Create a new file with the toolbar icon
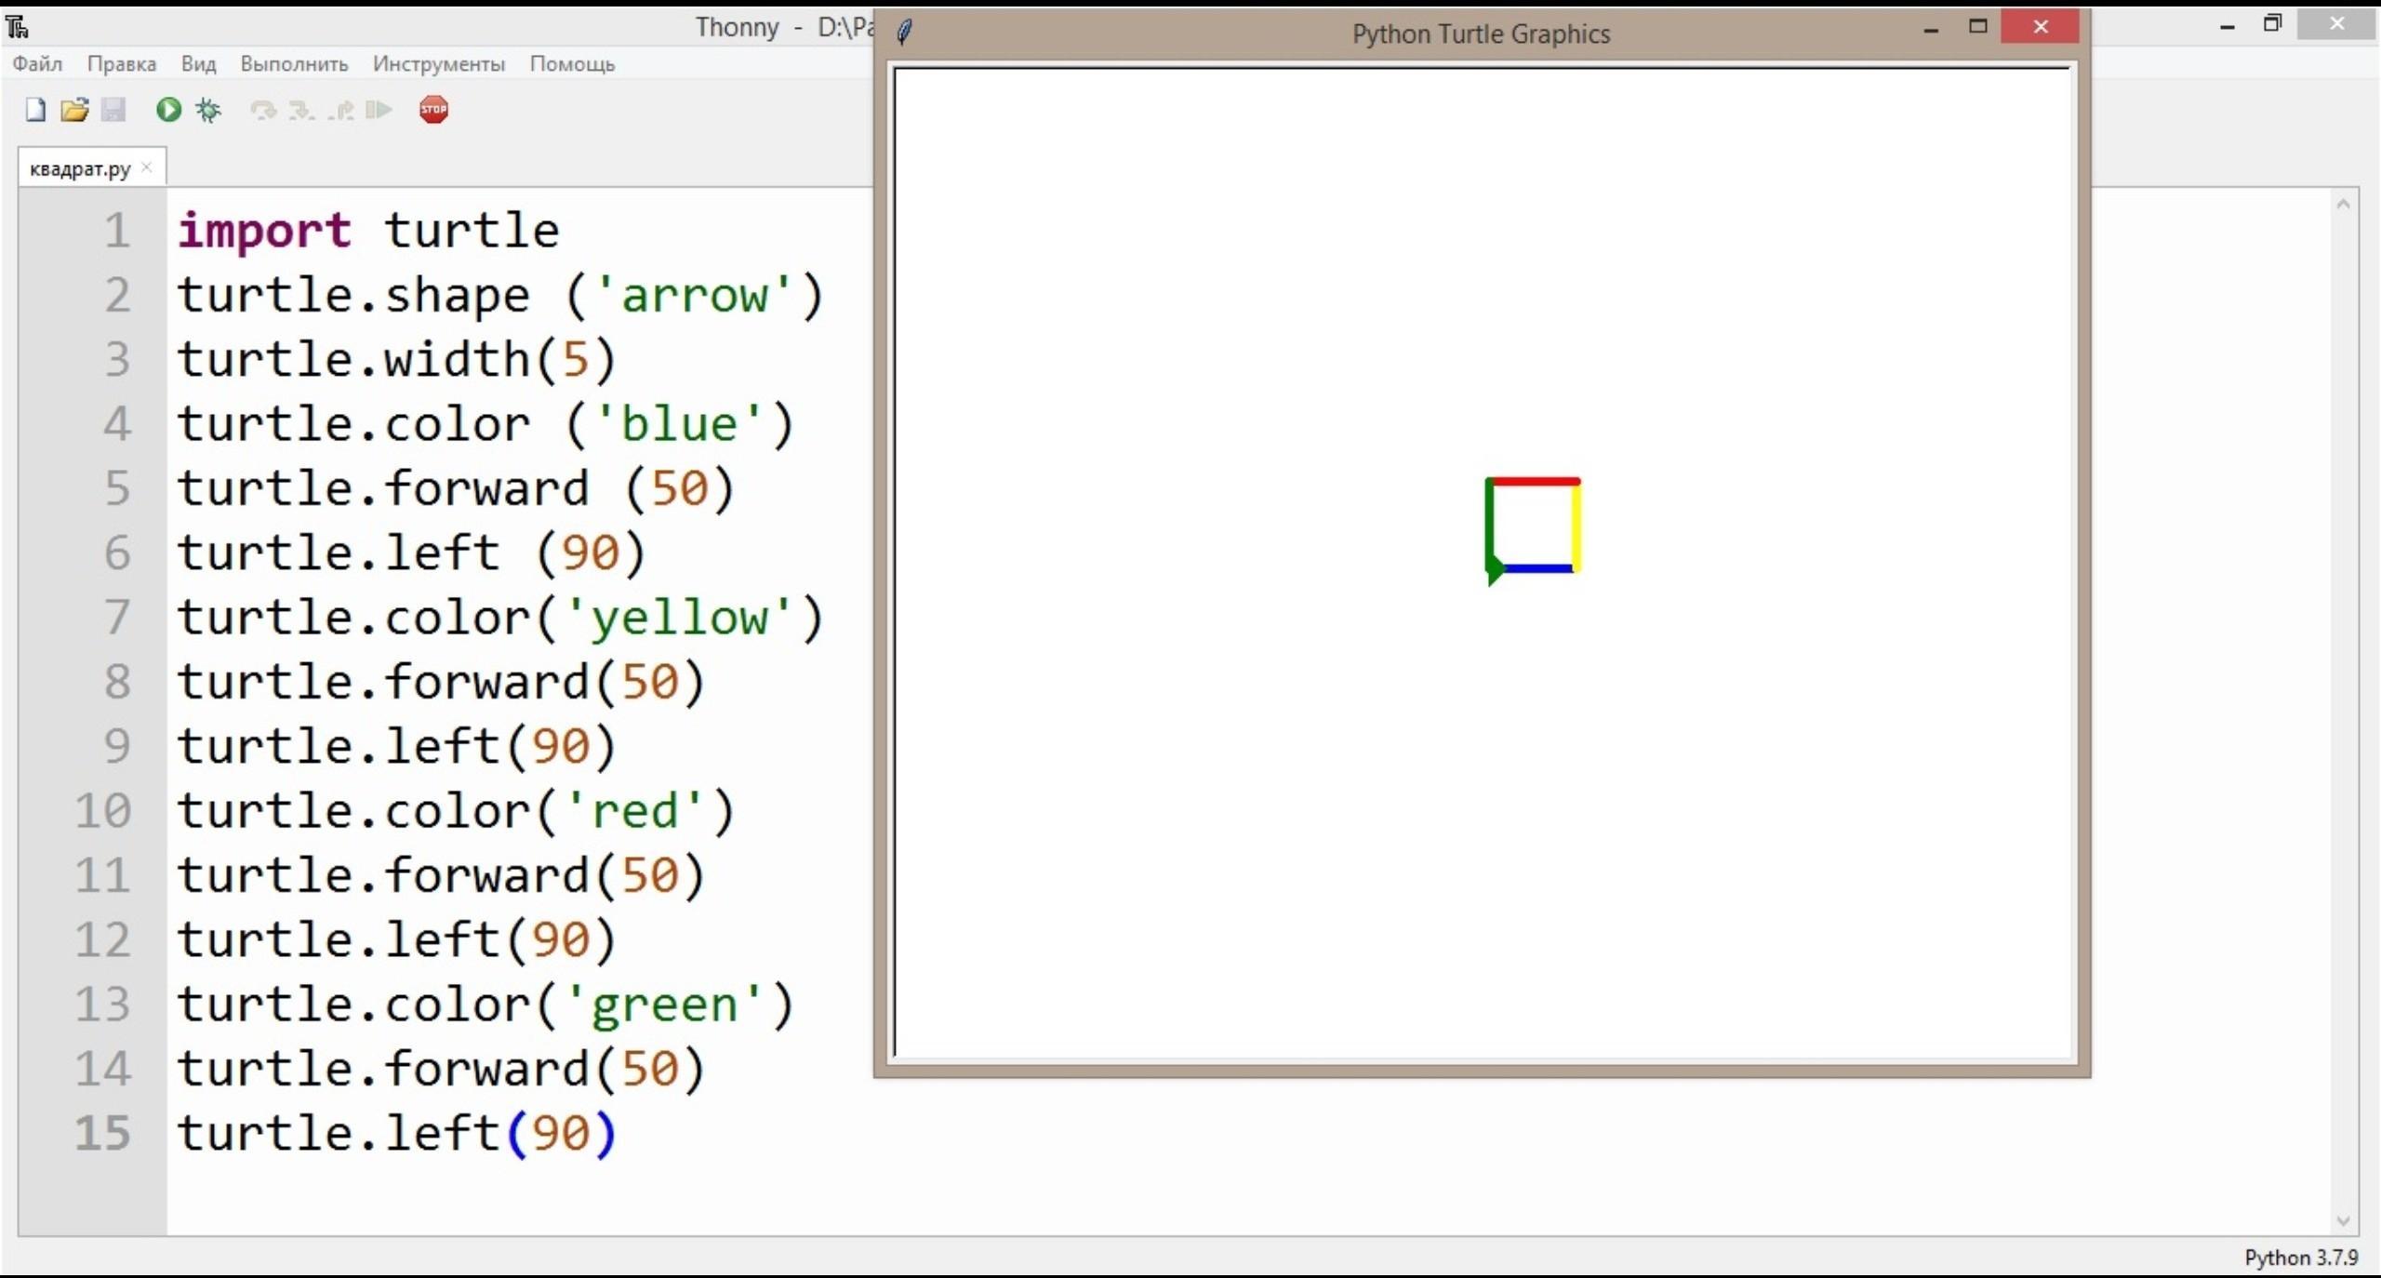 (35, 110)
